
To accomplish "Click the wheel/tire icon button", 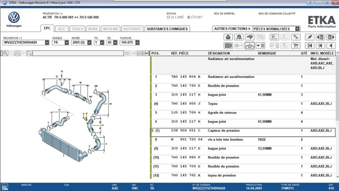I will (x=239, y=37).
